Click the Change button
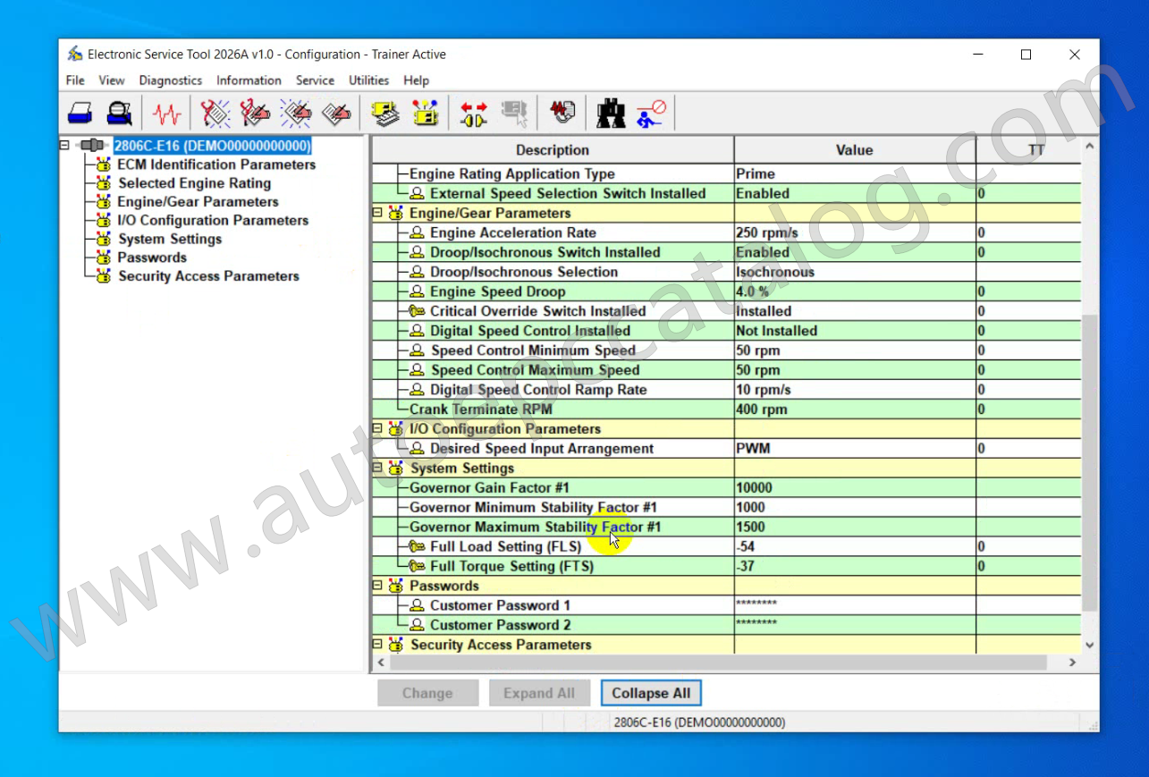 (x=427, y=693)
